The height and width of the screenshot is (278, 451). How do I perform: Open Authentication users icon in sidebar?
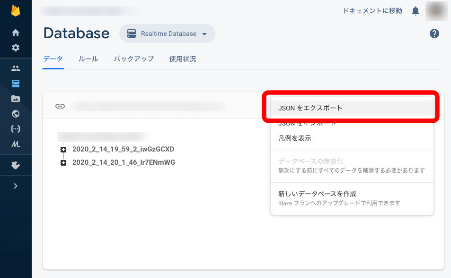16,68
